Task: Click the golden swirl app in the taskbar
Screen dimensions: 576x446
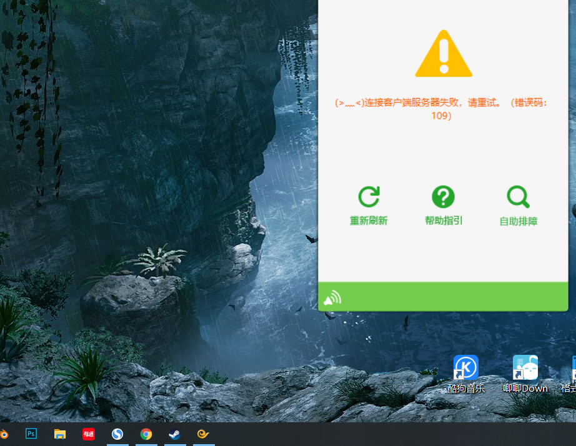Action: tap(203, 434)
